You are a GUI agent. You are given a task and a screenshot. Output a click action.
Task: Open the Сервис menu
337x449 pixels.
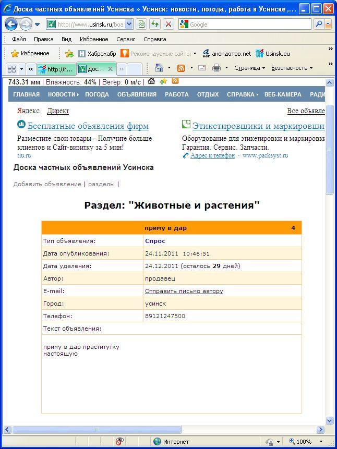click(x=126, y=39)
